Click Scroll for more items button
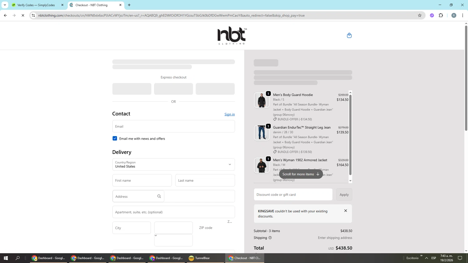468x263 pixels. click(301, 174)
